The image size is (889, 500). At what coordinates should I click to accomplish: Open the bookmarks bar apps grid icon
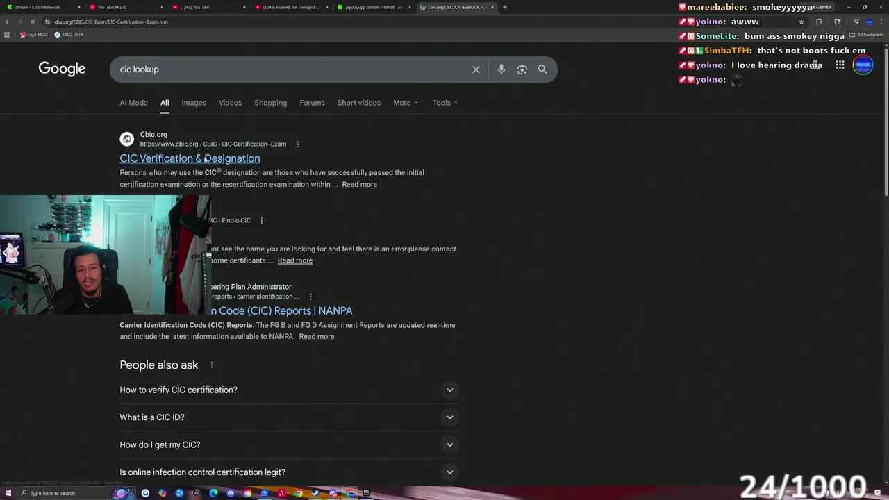pos(7,35)
